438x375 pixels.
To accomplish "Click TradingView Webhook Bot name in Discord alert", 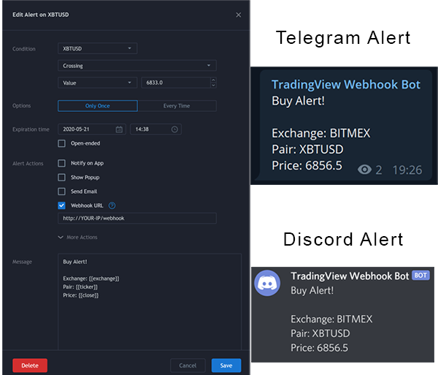I will point(350,276).
